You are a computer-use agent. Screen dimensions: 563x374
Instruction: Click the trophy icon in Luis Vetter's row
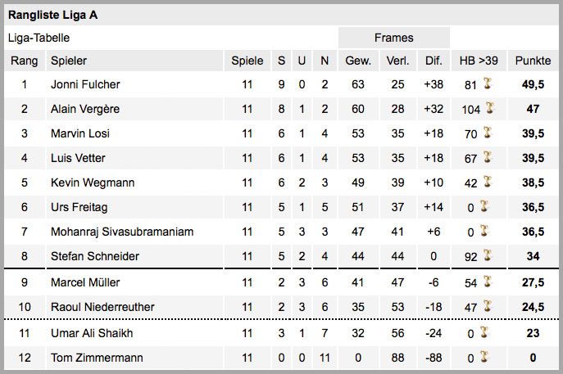[x=488, y=156]
